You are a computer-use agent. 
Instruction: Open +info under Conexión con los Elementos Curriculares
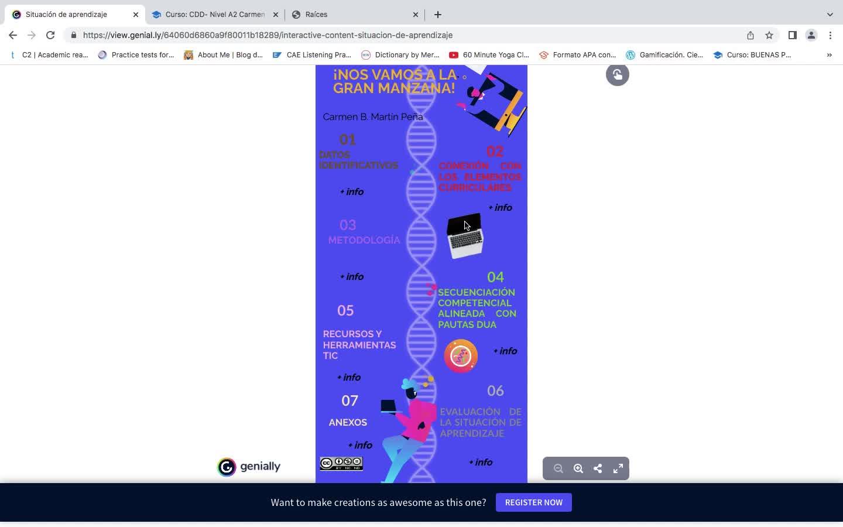pos(501,208)
